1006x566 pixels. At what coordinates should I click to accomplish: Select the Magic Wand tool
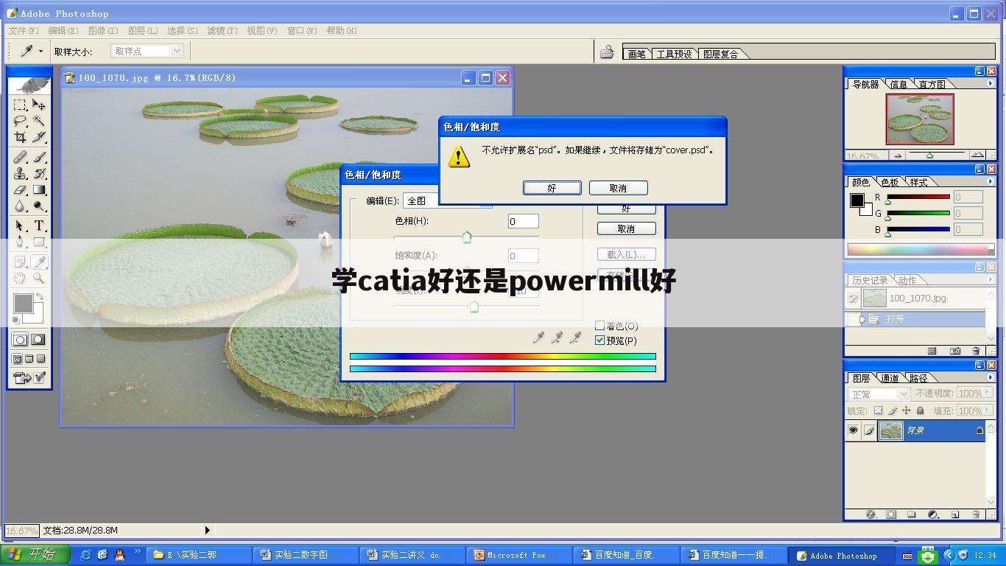(39, 121)
